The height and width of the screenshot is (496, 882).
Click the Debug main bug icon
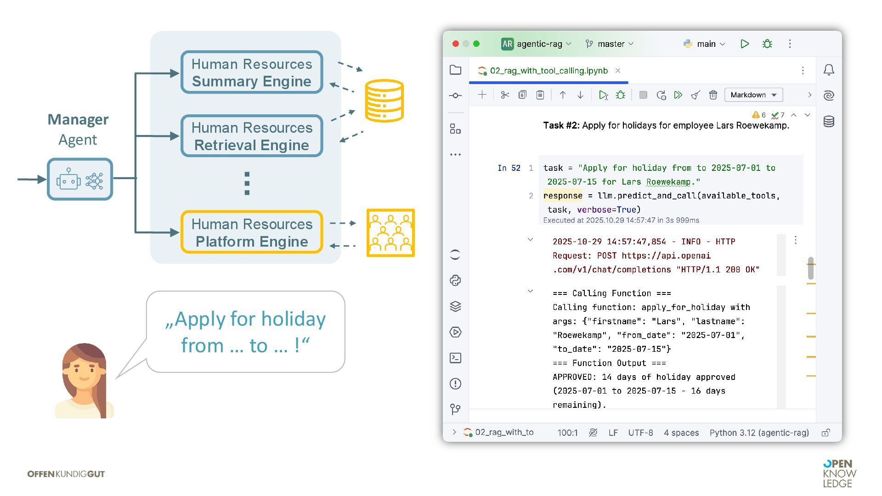(767, 44)
